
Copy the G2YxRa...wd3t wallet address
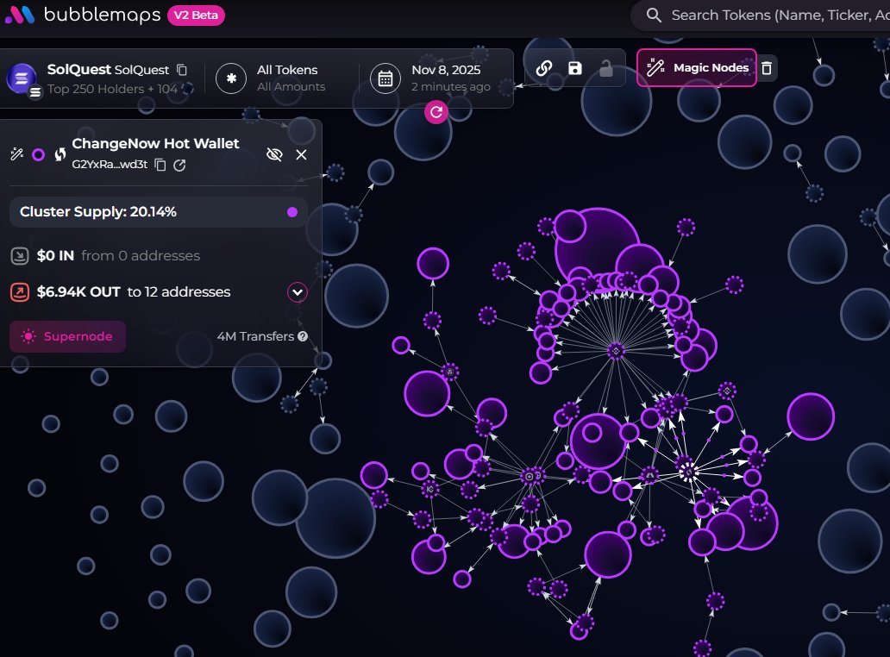pos(160,165)
